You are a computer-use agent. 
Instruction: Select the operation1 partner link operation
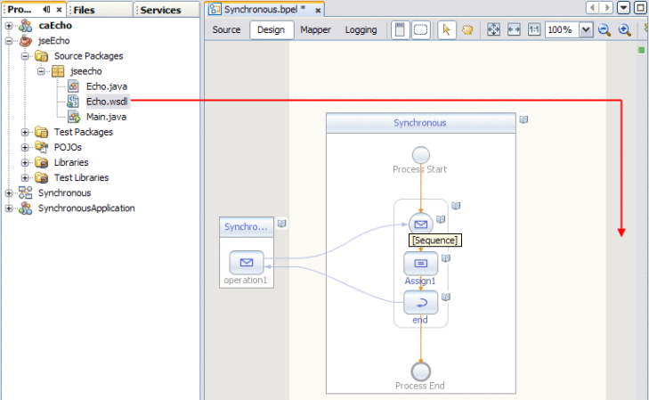tap(247, 262)
